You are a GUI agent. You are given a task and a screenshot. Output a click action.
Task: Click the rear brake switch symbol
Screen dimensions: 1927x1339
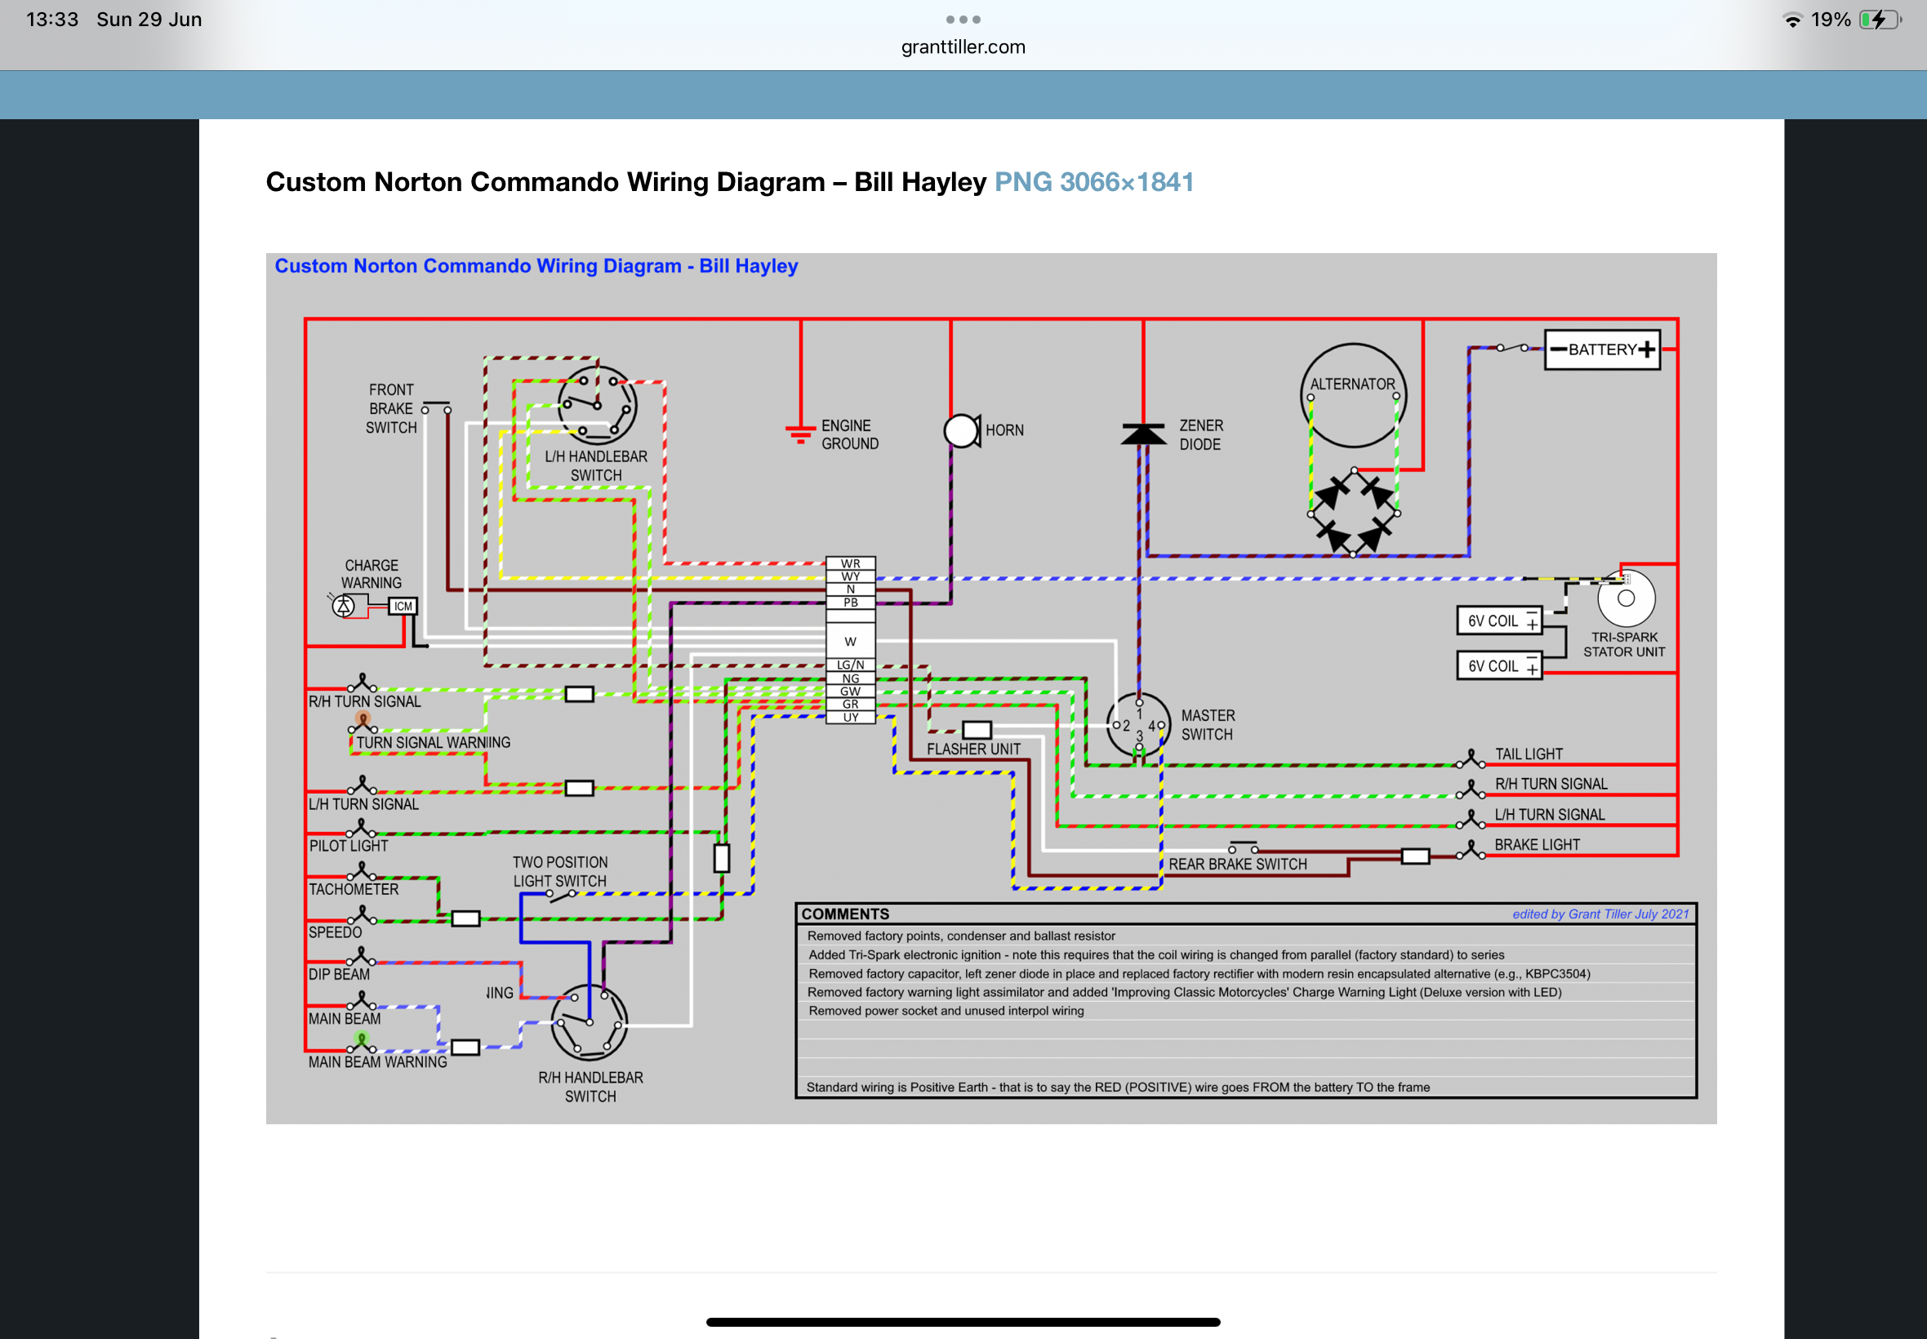(x=1243, y=847)
